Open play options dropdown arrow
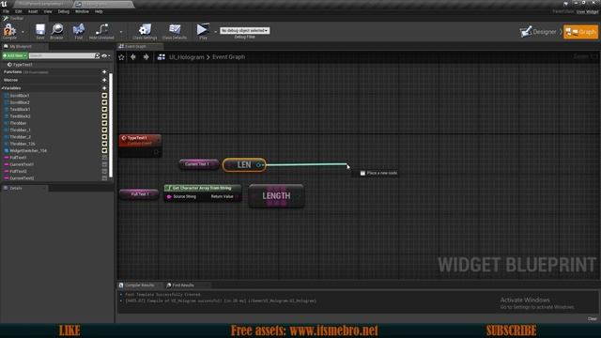 (x=215, y=32)
